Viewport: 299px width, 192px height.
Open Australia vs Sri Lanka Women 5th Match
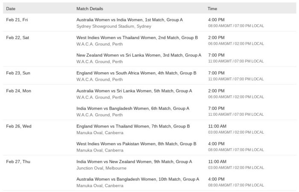pos(134,91)
